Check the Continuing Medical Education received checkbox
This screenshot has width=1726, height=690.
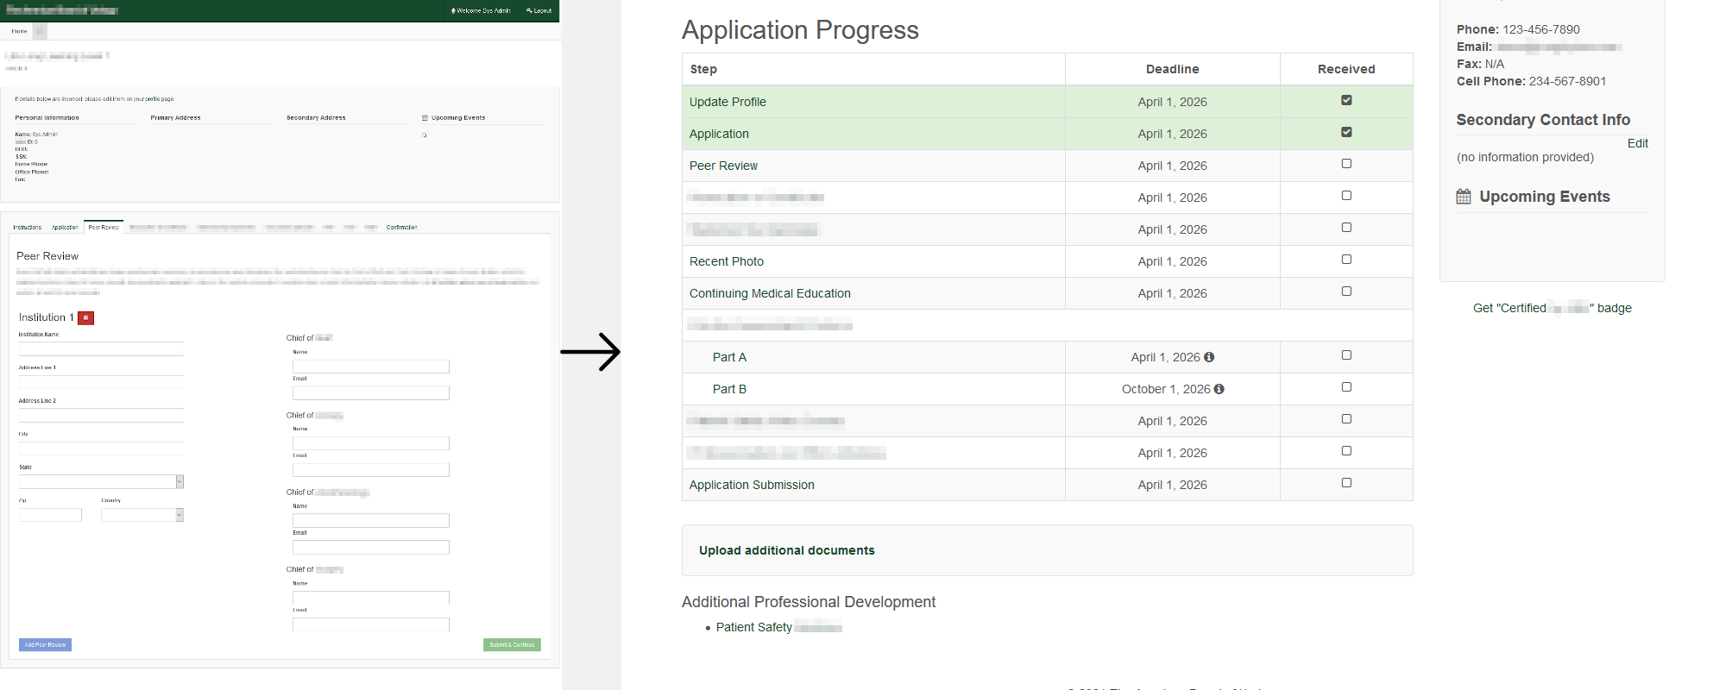1346,292
